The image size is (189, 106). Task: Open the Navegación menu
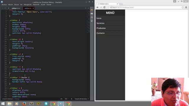(27, 5)
